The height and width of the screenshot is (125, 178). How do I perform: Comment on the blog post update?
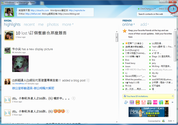(x=88, y=80)
